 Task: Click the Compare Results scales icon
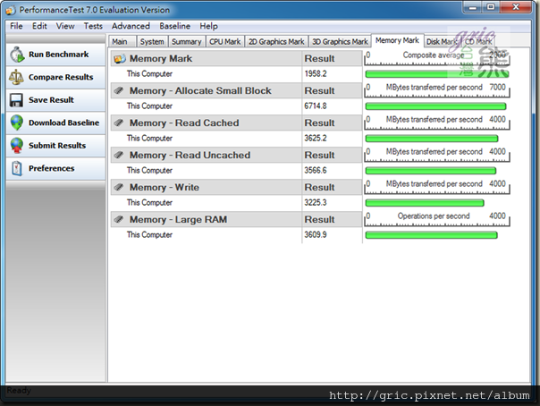pos(16,77)
